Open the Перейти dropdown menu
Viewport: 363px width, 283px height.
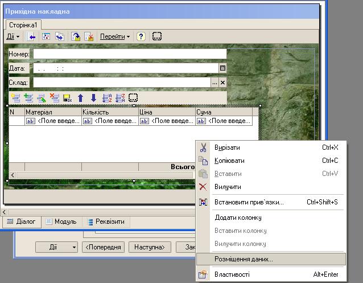coord(115,36)
